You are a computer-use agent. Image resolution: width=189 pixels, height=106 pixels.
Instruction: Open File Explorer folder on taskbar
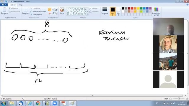click(x=12, y=103)
